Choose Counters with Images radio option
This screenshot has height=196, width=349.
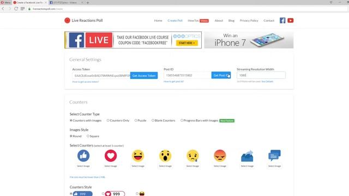71,120
